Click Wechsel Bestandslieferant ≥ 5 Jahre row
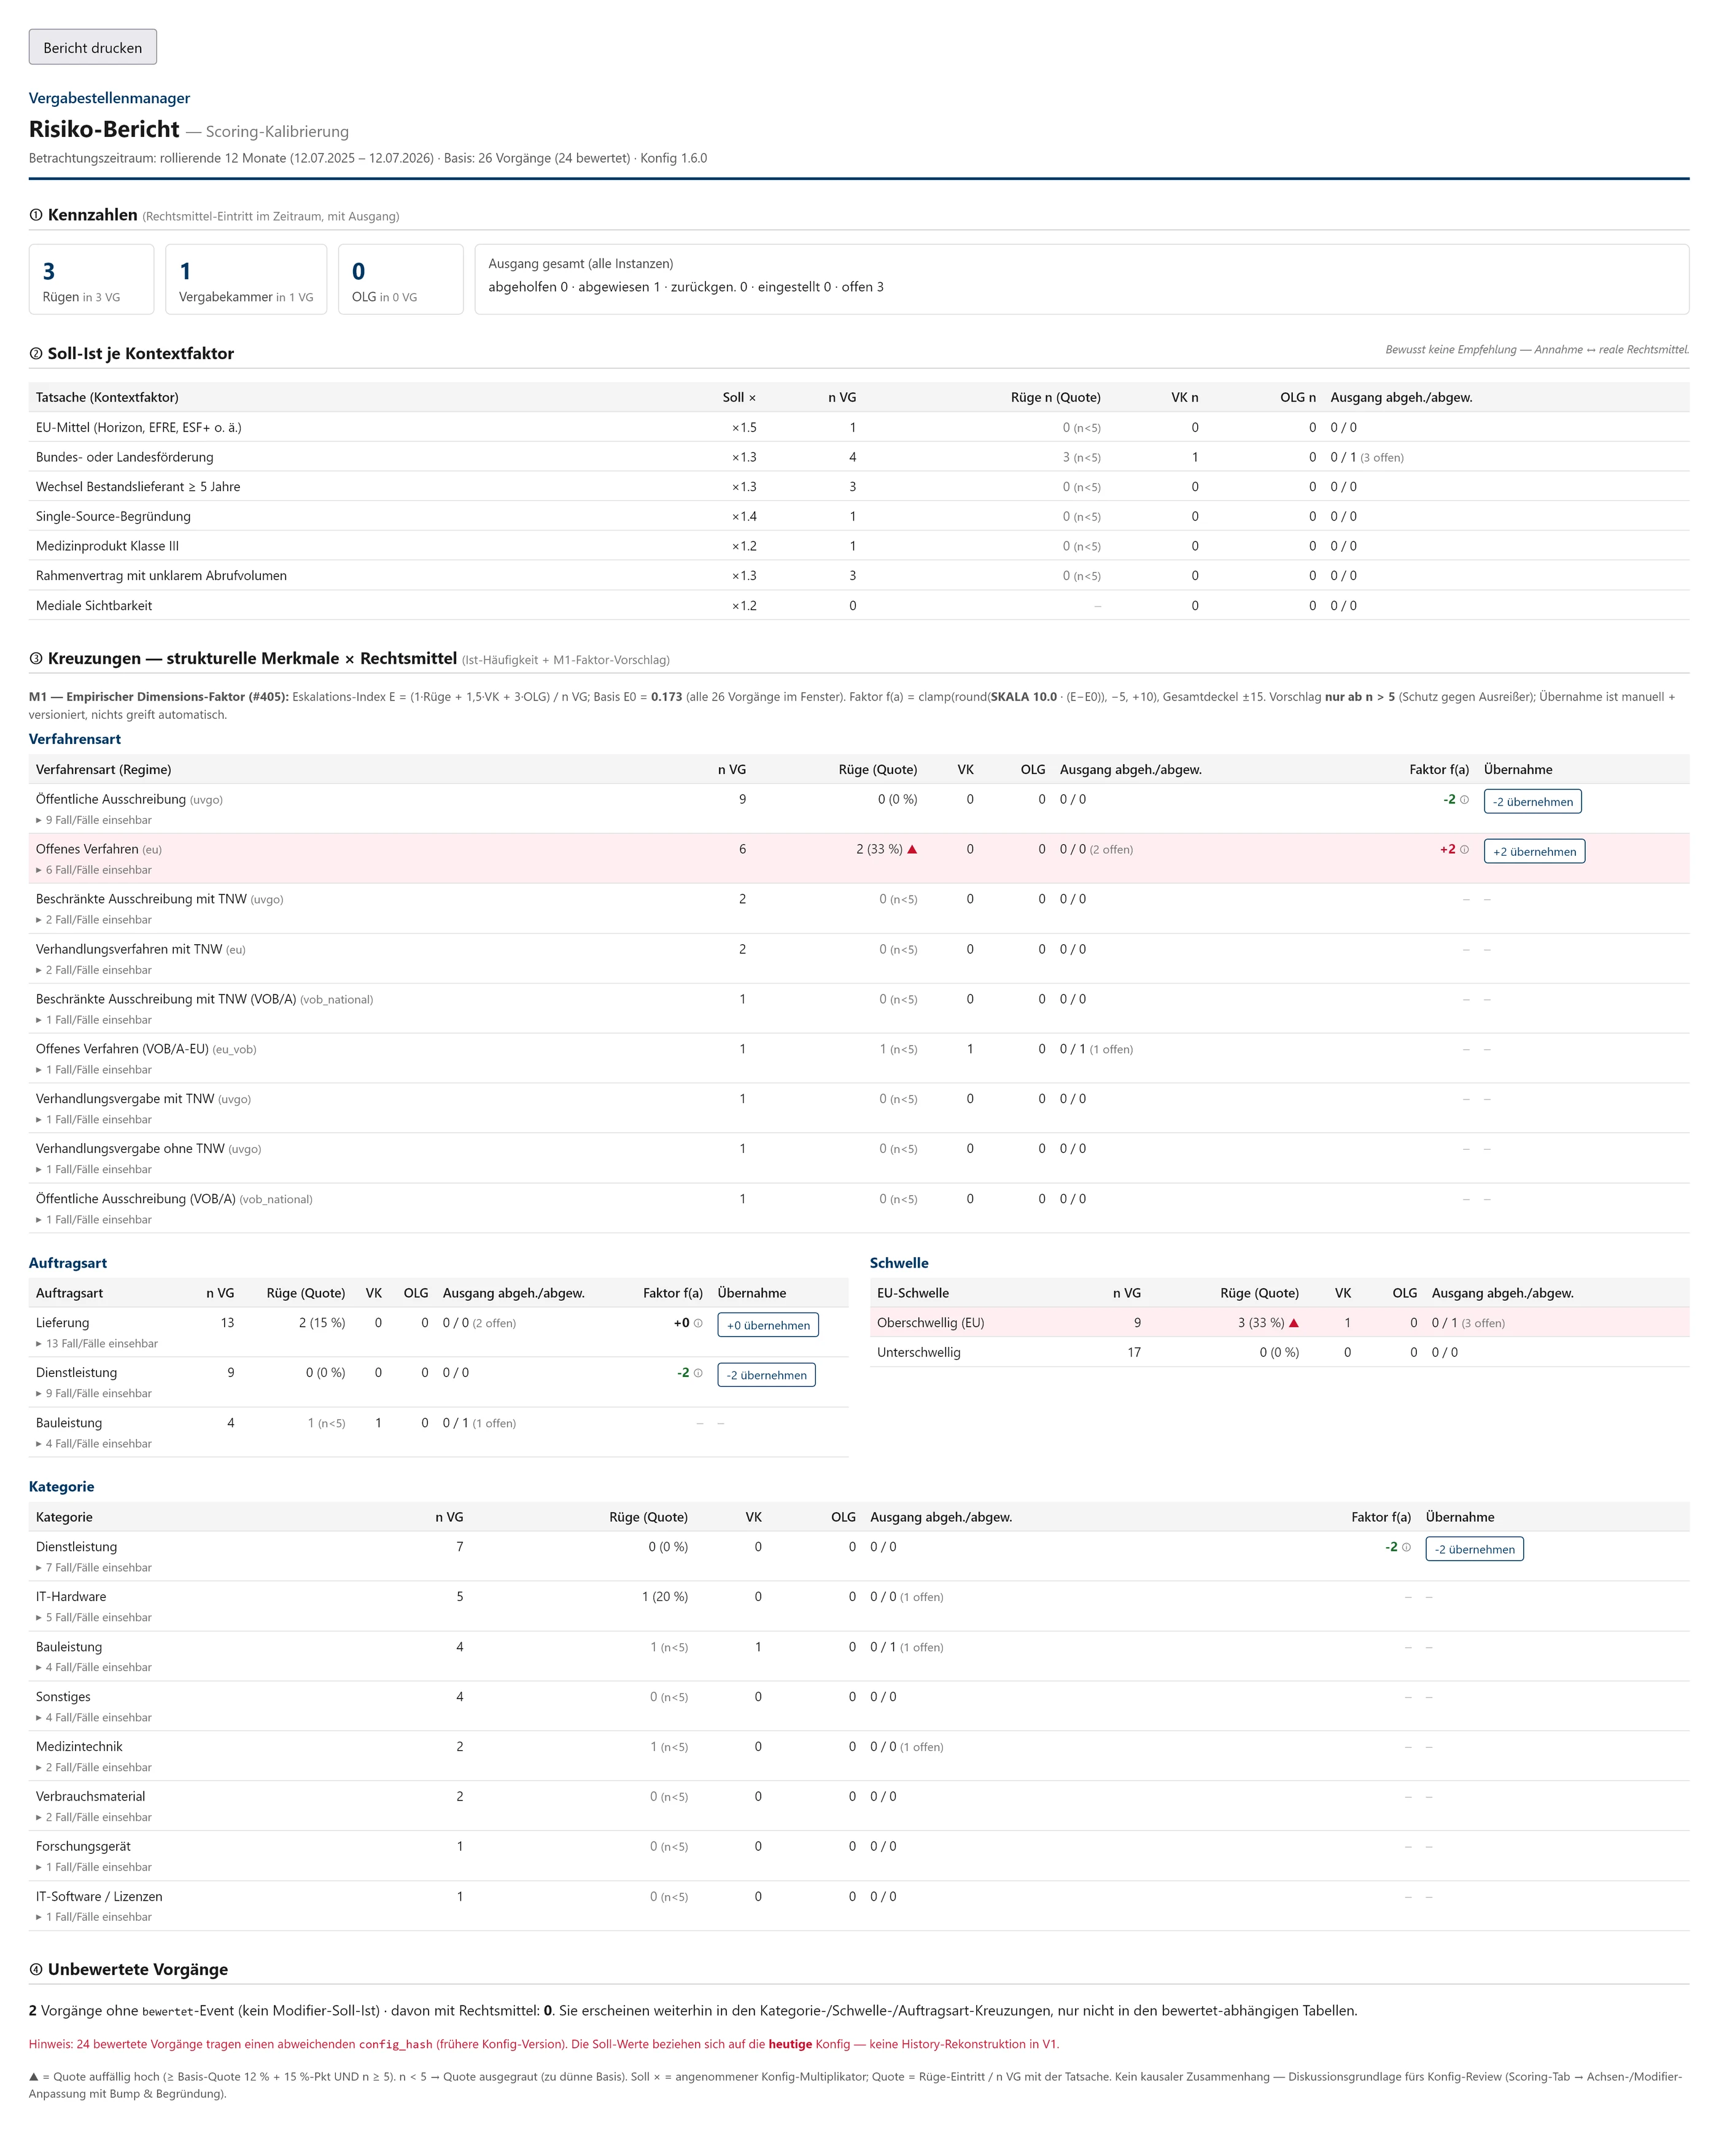This screenshot has width=1719, height=2156. (x=859, y=487)
